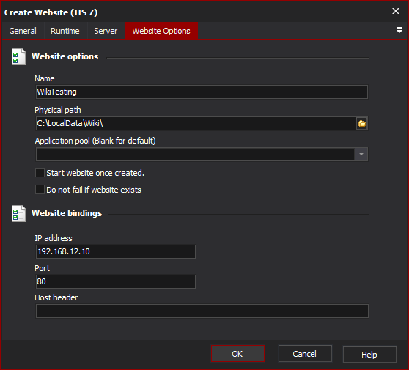409x370 pixels.
Task: Switch to the General tab
Action: (x=23, y=31)
